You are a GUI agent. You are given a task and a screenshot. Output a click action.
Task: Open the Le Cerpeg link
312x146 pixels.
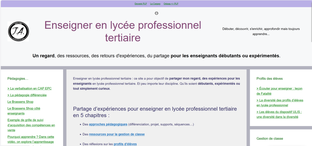(155, 4)
